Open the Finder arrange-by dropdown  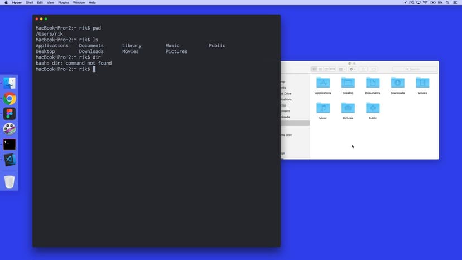coord(342,69)
